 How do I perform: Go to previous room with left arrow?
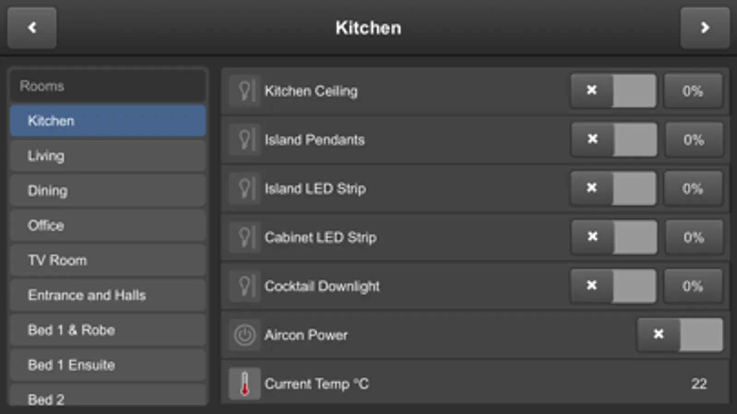(32, 28)
